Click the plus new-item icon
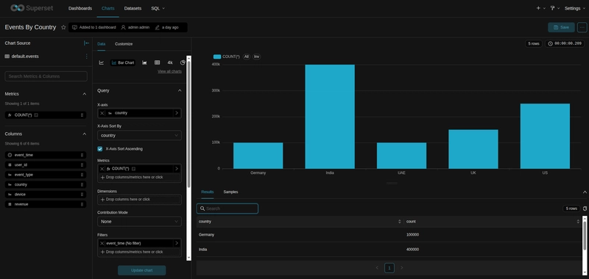 pyautogui.click(x=538, y=8)
